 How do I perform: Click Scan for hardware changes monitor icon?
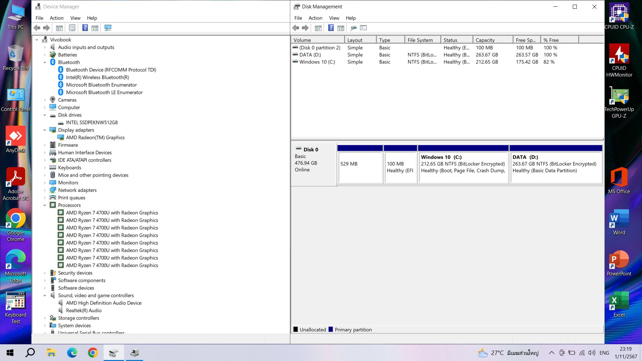tap(108, 28)
